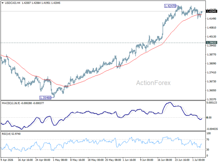The image size is (218, 163).
Task: Click the 9 Apr 2026 date label
Action: [7, 160]
